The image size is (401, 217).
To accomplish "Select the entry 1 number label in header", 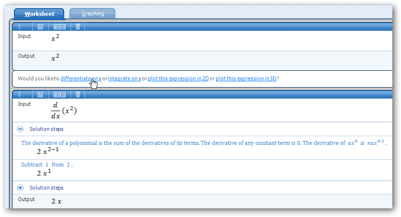I will [x=19, y=26].
